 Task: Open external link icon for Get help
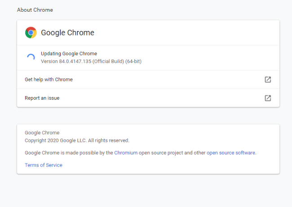click(x=268, y=79)
